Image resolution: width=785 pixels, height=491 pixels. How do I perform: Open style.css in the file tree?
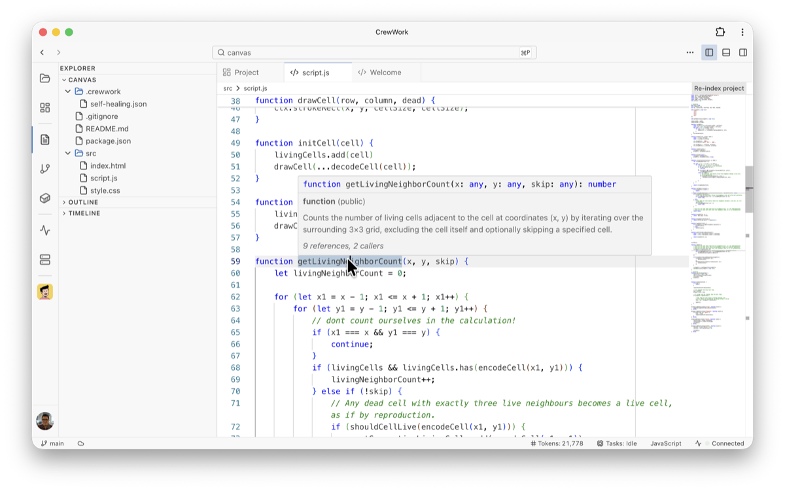[x=105, y=190]
